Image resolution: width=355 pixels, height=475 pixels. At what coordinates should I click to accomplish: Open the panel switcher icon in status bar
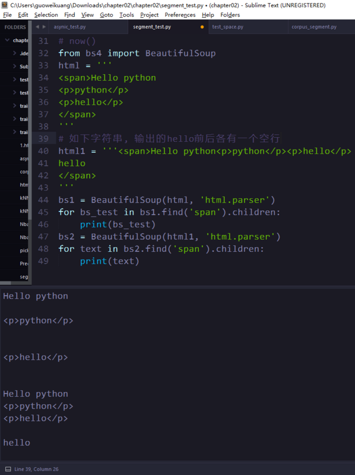(x=8, y=469)
